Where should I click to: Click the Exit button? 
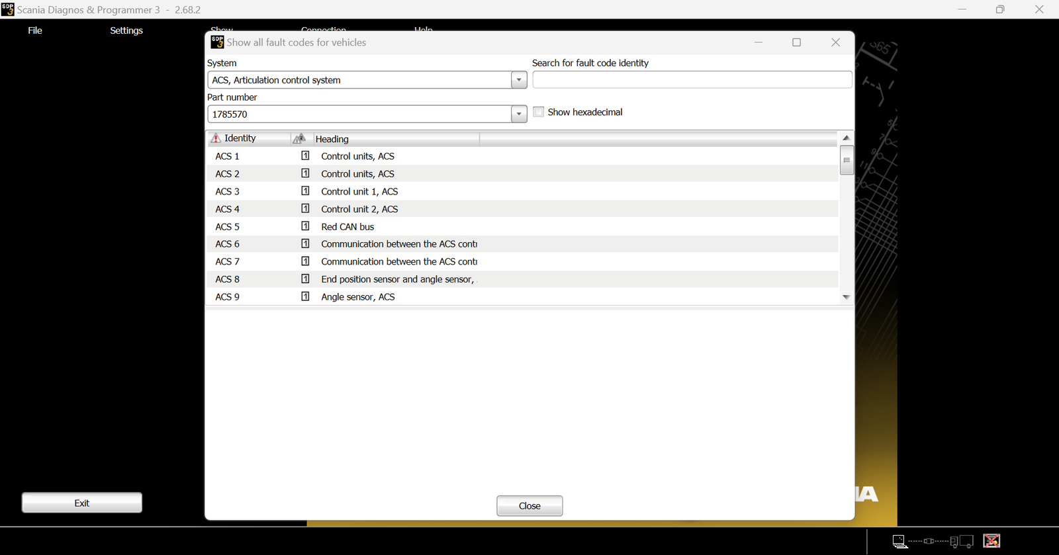pos(82,503)
